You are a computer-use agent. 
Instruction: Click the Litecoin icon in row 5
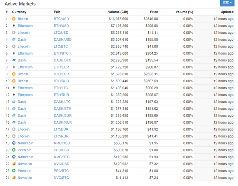click(x=14, y=46)
